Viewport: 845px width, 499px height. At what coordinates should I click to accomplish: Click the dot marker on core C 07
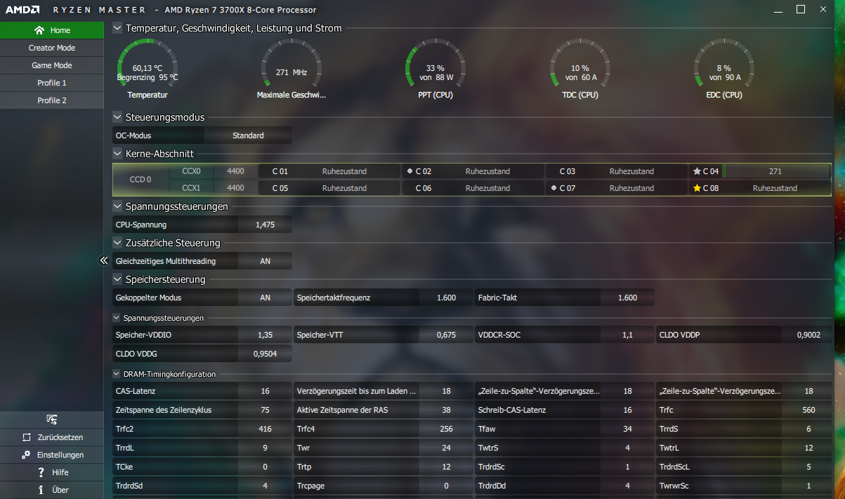(x=553, y=188)
